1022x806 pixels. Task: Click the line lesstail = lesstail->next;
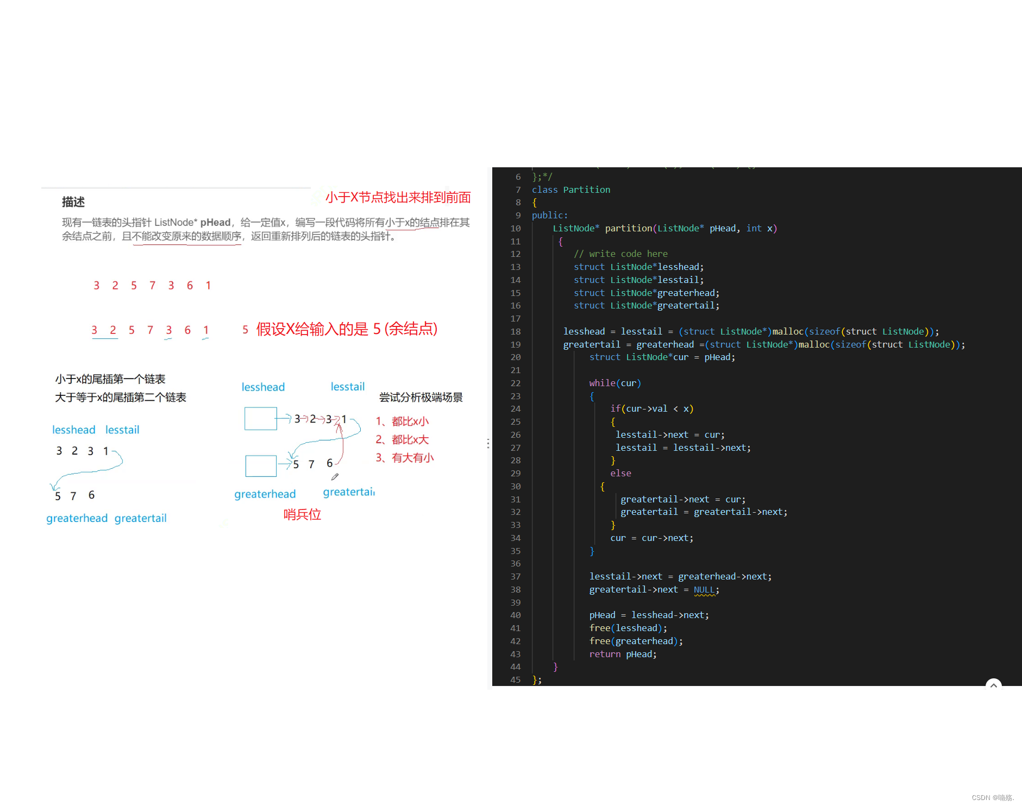[683, 448]
